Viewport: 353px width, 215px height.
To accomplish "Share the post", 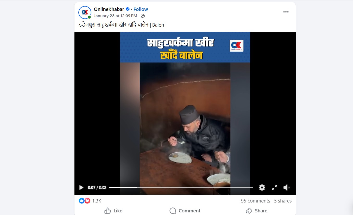I will tap(256, 211).
